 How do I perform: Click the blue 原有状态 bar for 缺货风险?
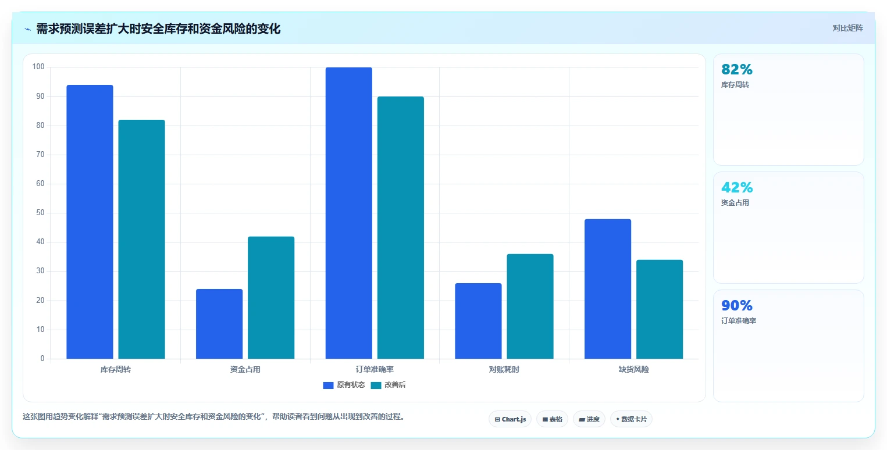608,289
